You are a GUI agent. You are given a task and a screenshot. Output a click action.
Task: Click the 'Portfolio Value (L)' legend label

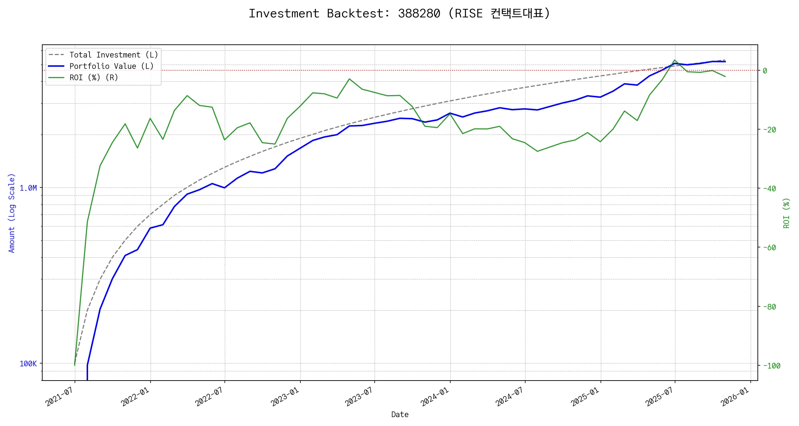[x=111, y=66]
